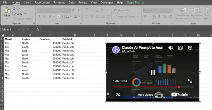212x110 pixels.
Task: Click the Fill Color bucket icon
Action: coord(67,16)
